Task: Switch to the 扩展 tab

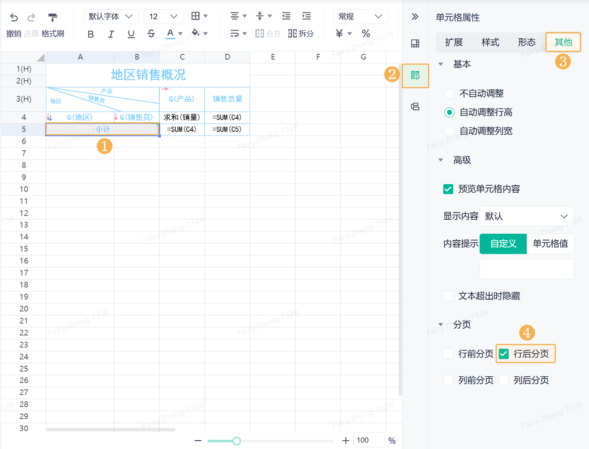Action: (454, 42)
